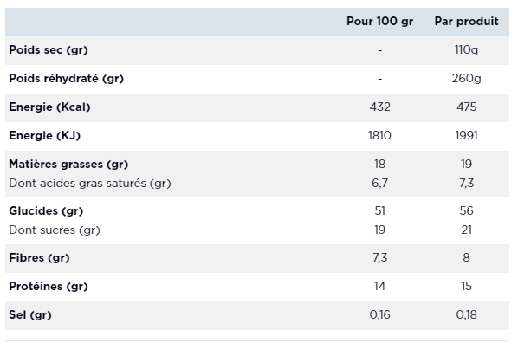This screenshot has width=518, height=343.
Task: Select the 'Sel (gr)' row label
Action: click(30, 315)
